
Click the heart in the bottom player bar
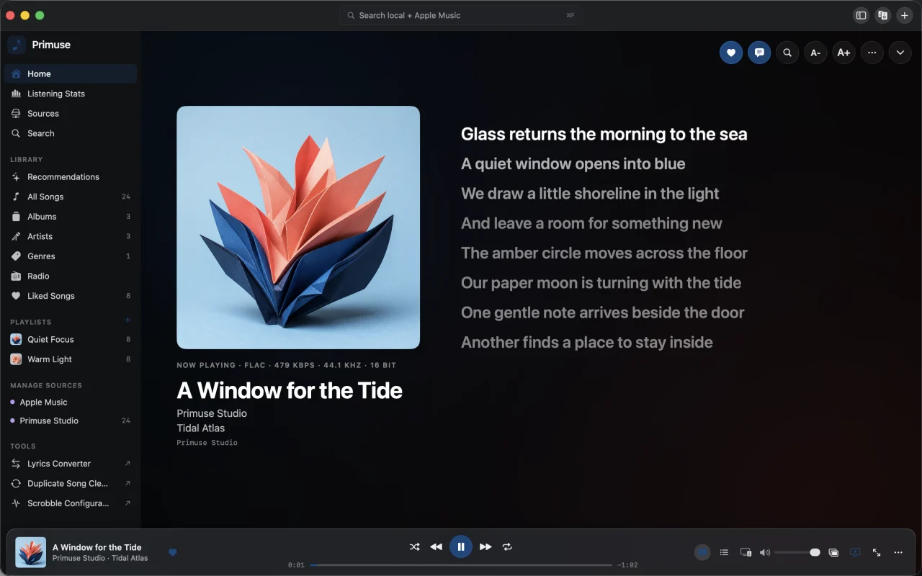click(x=173, y=552)
